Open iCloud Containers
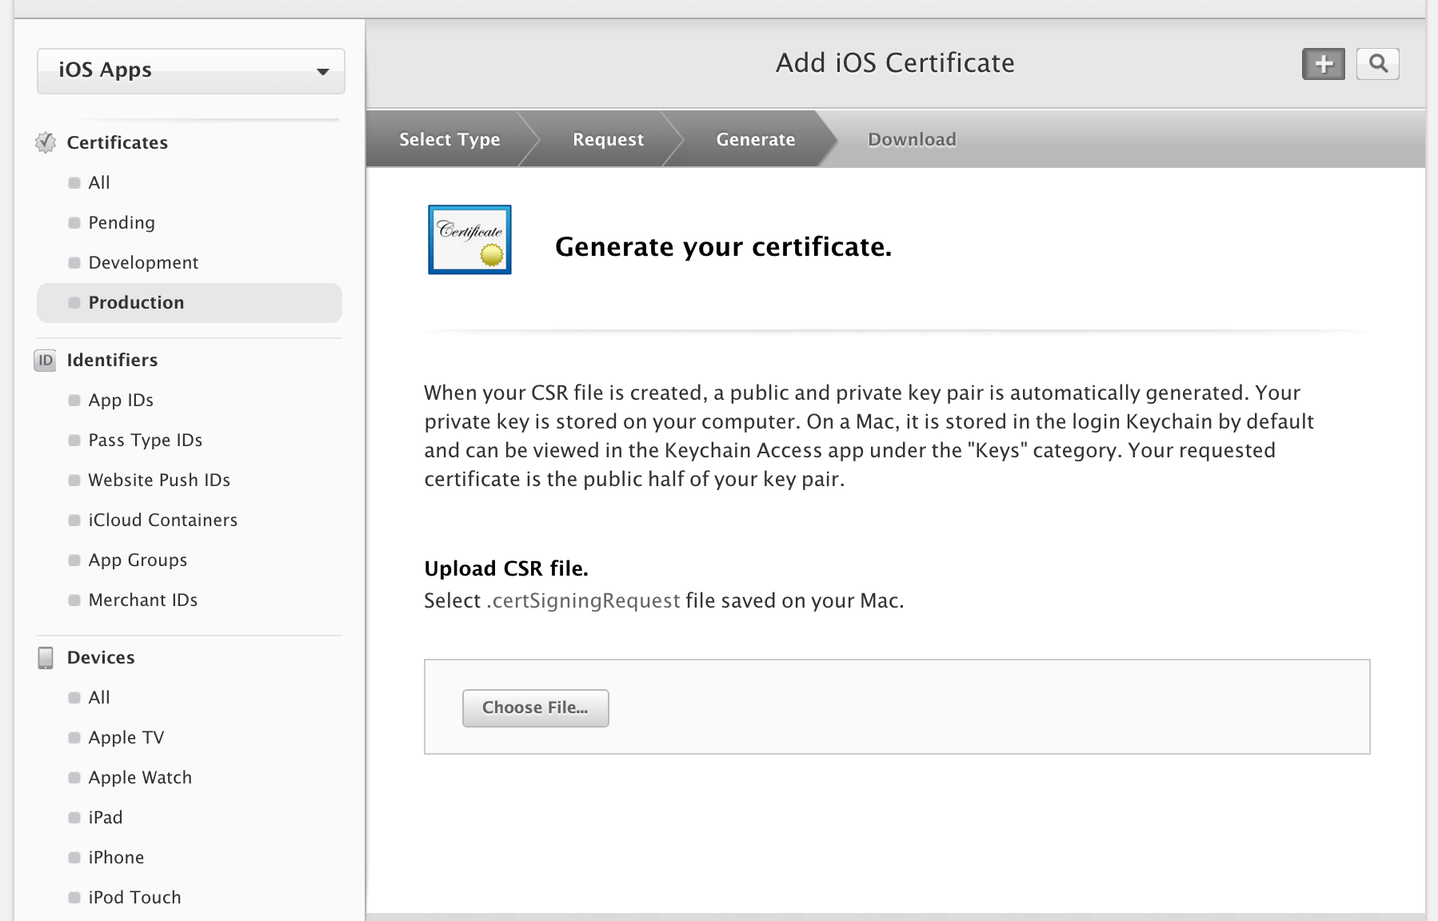 point(163,520)
